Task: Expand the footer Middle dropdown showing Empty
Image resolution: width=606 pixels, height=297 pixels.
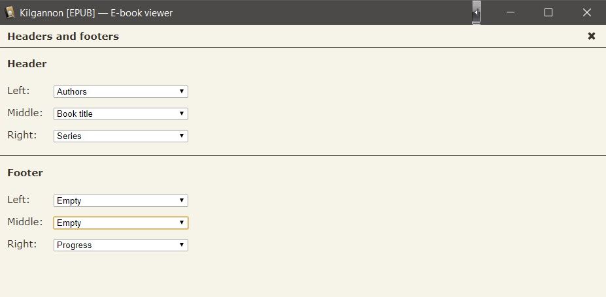Action: coord(121,223)
